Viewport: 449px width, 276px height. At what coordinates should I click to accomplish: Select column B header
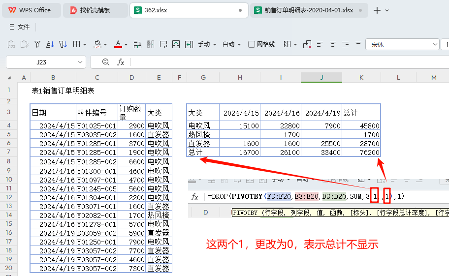pyautogui.click(x=53, y=78)
